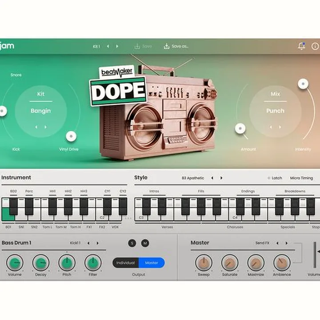Solo Bass Drum 1 with S button
The height and width of the screenshot is (320, 320).
point(132,243)
